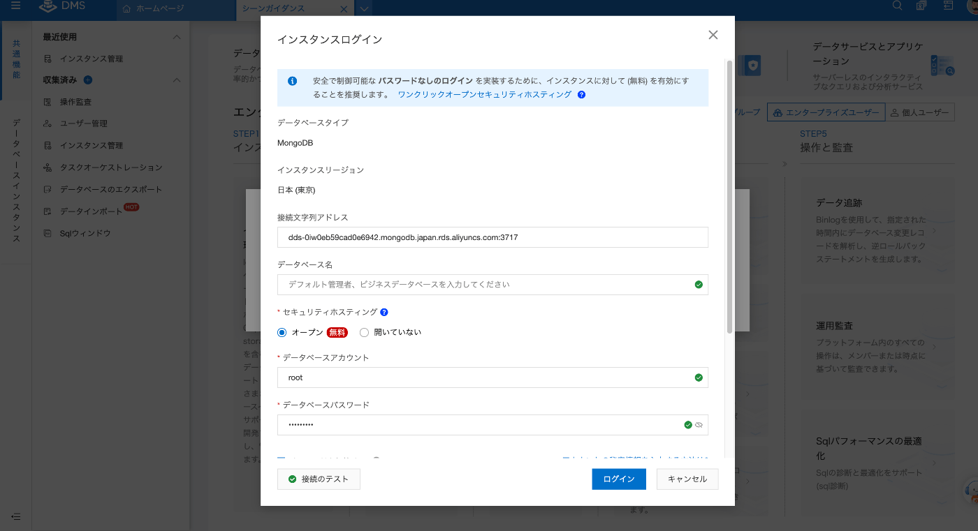Select the 開いていない radio option
This screenshot has width=978, height=531.
coord(364,333)
